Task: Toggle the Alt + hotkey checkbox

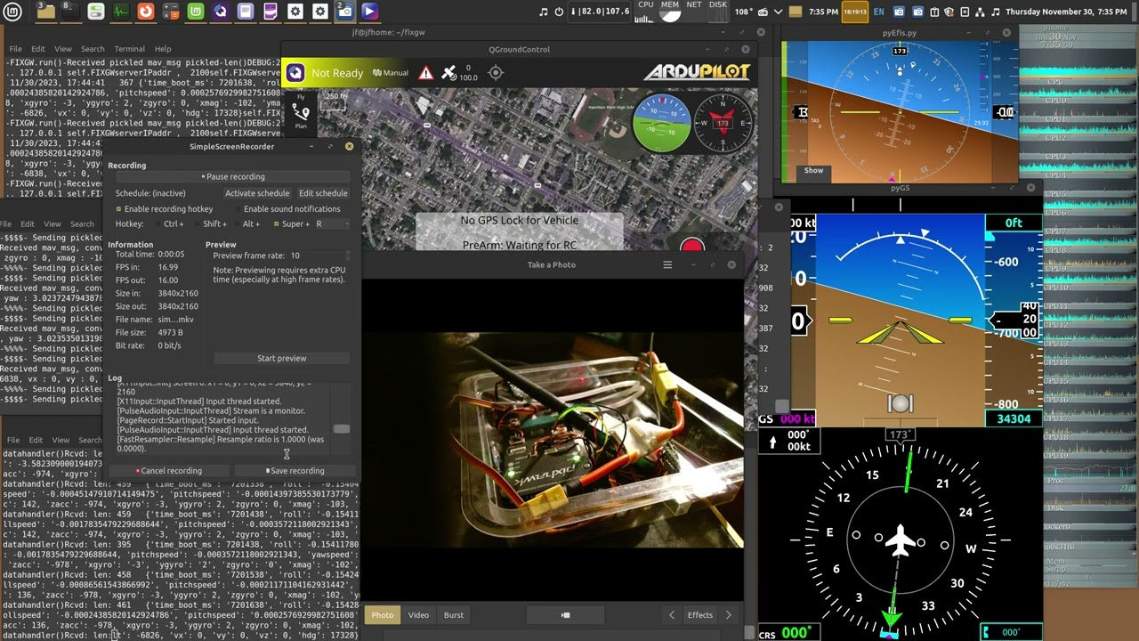Action: pos(236,224)
